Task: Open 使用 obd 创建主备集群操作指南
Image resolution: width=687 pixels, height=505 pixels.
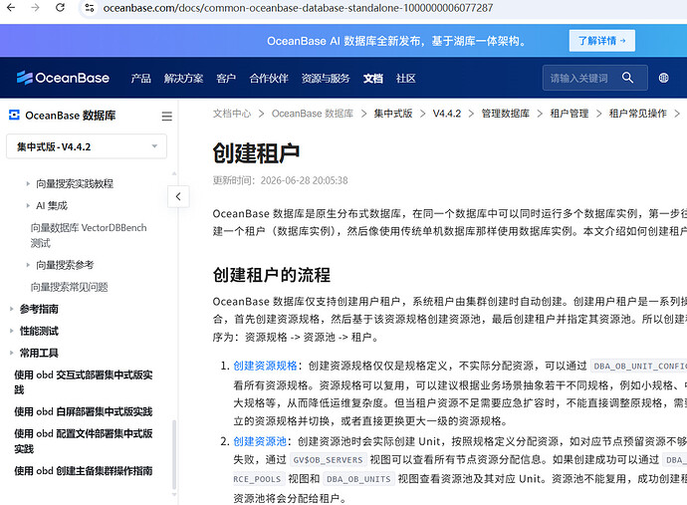Action: 84,471
